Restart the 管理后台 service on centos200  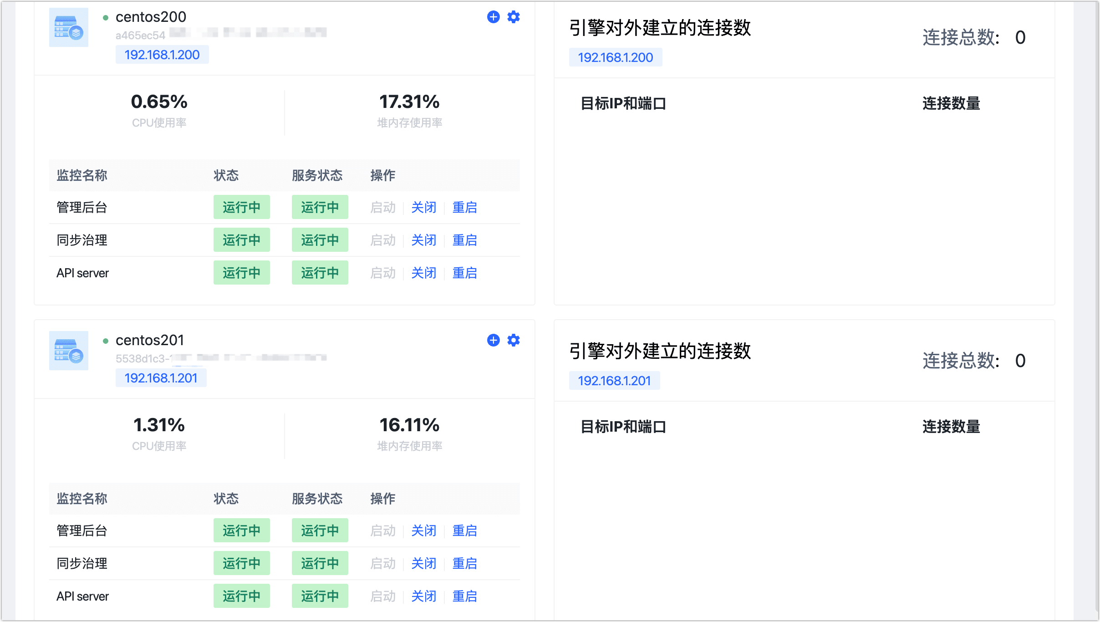point(464,207)
